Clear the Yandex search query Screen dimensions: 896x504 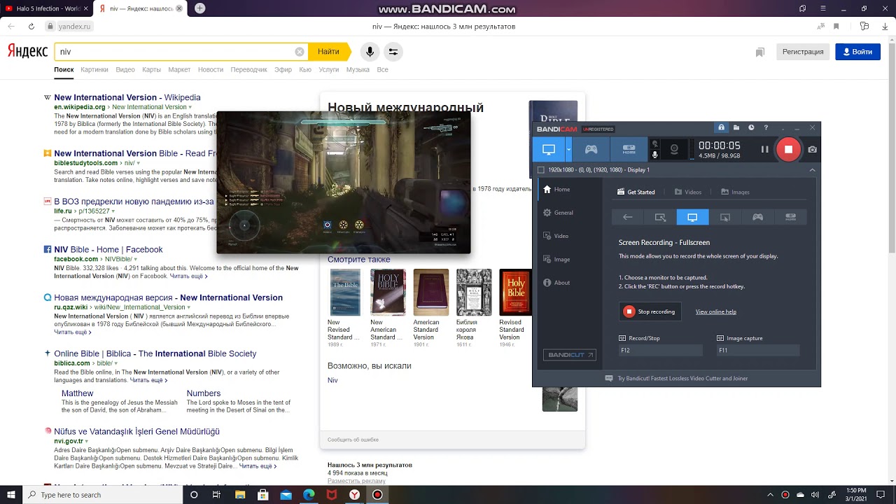(300, 52)
